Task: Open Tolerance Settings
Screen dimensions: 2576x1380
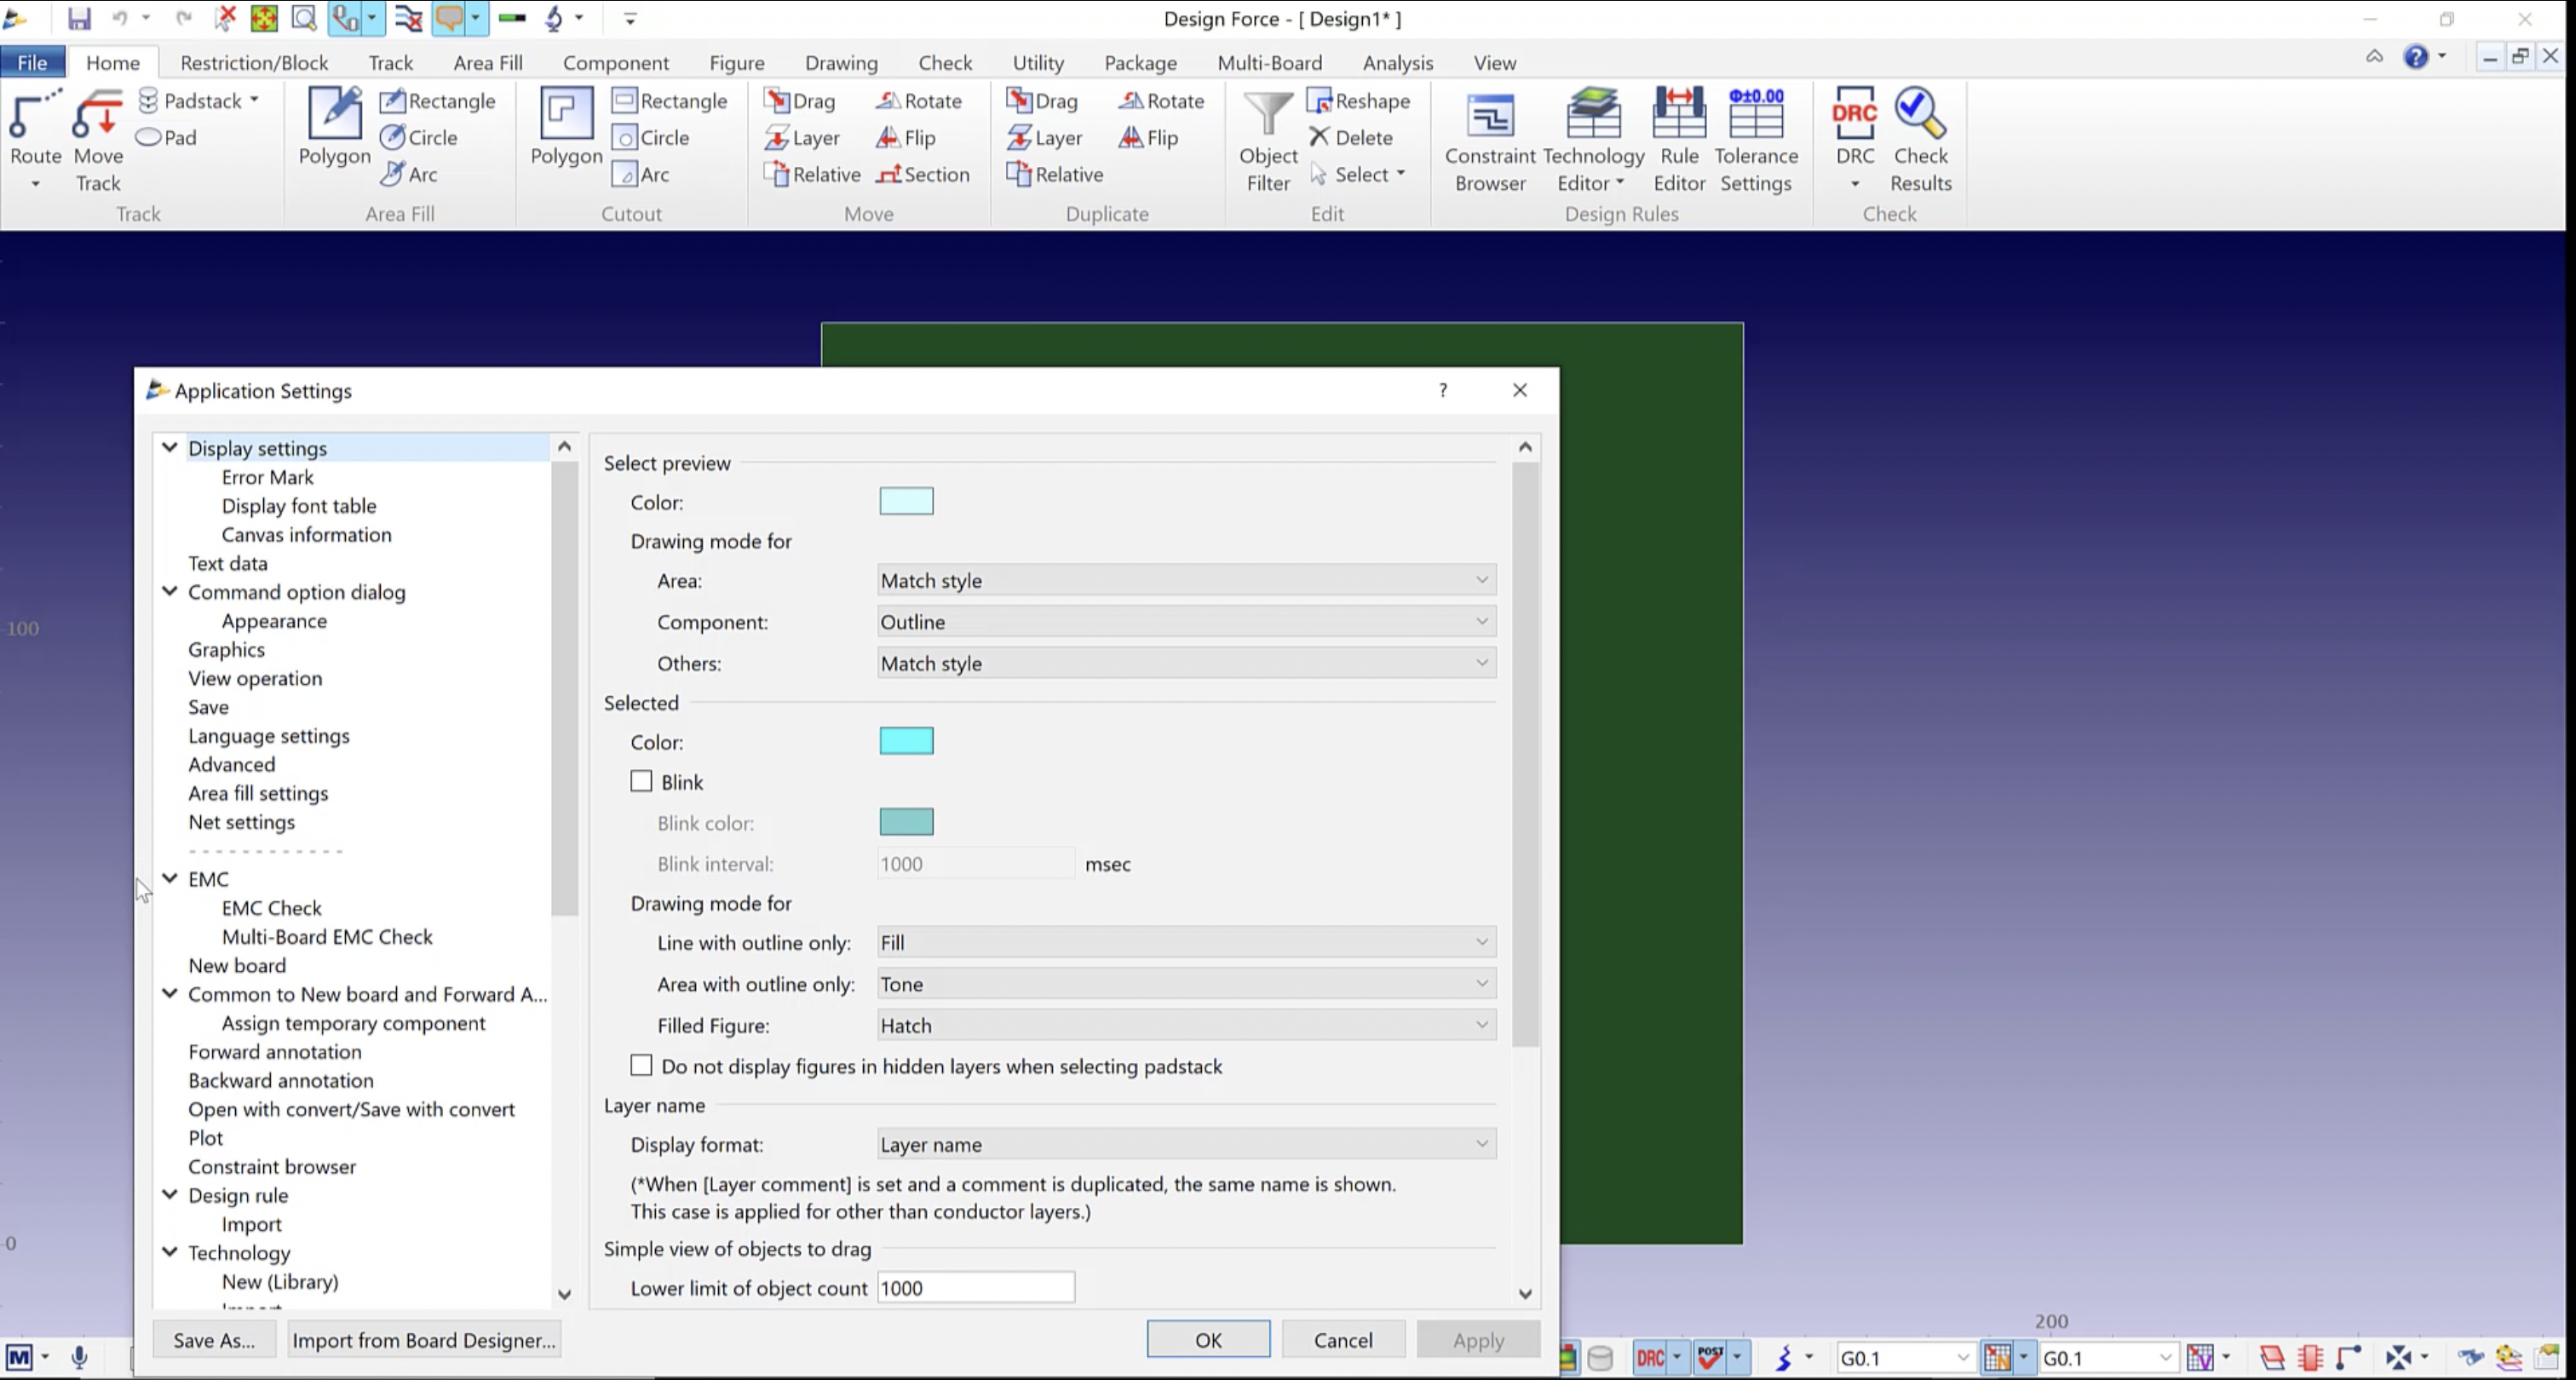Action: [x=1756, y=140]
